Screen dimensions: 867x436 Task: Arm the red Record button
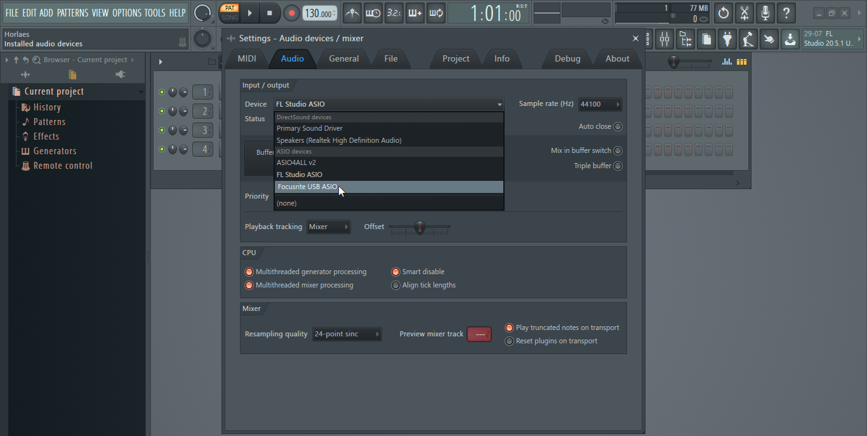[x=291, y=13]
